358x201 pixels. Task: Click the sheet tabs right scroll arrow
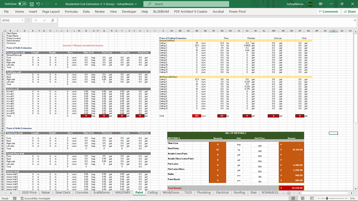point(11,193)
